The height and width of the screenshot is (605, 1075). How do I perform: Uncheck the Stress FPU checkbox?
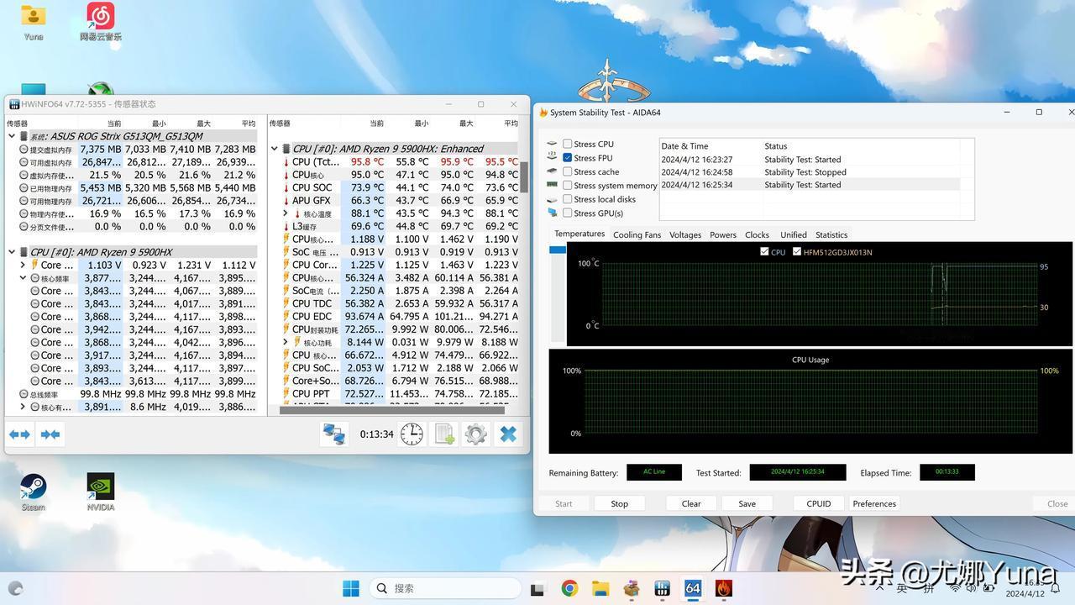pyautogui.click(x=568, y=158)
